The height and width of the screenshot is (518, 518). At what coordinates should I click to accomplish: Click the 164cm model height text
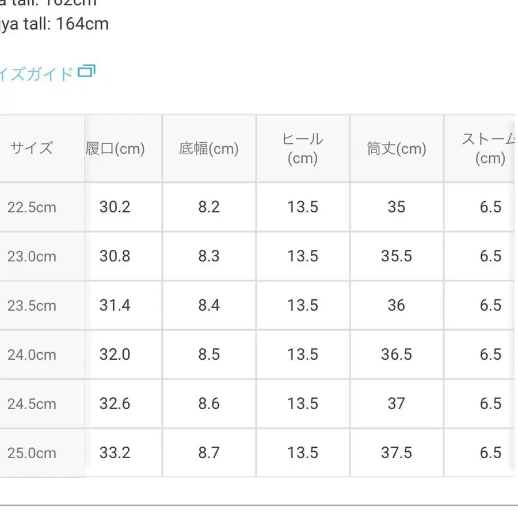tap(55, 24)
